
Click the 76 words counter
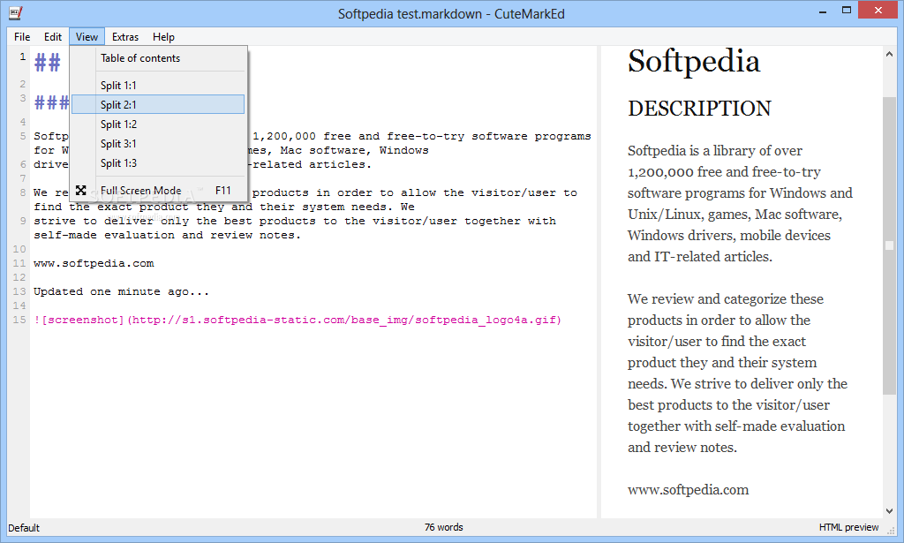(x=444, y=527)
